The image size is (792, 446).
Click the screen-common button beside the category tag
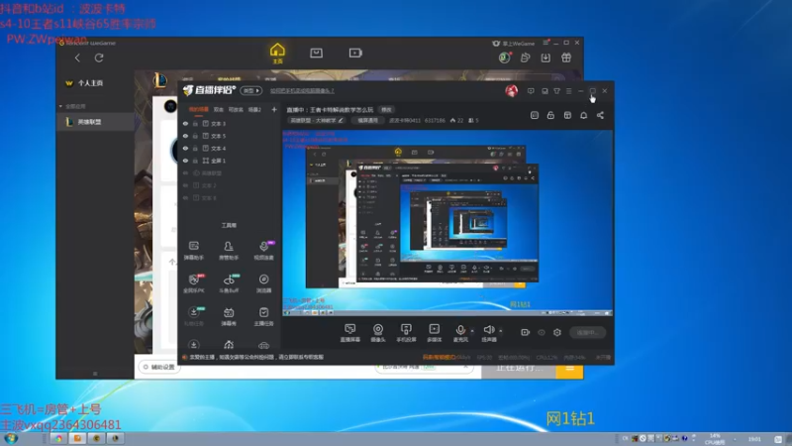pyautogui.click(x=367, y=120)
